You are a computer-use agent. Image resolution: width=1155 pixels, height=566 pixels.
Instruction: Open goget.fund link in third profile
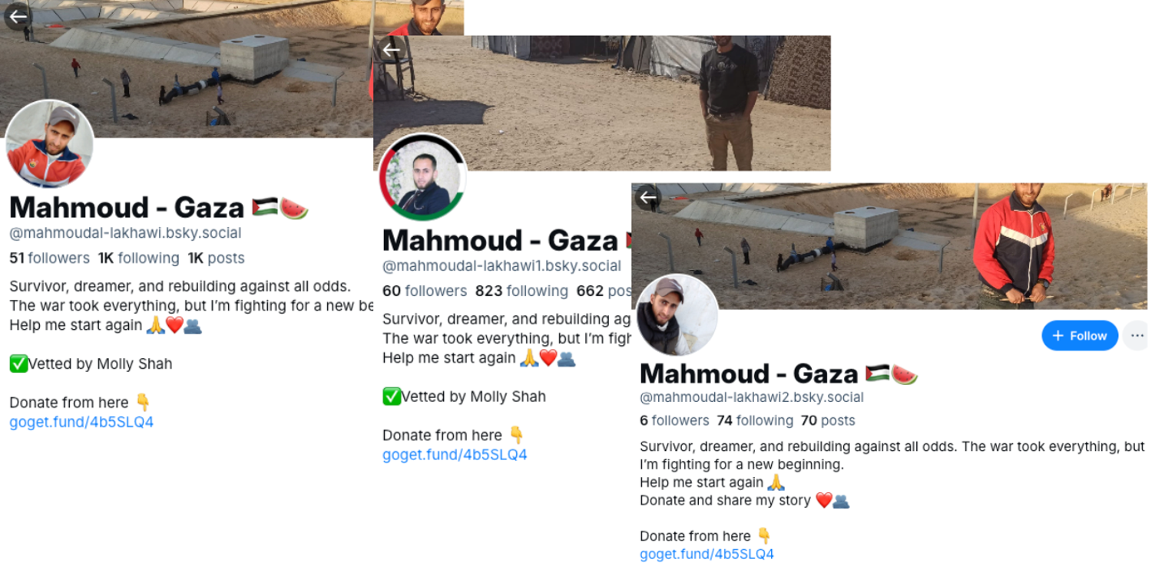(707, 554)
